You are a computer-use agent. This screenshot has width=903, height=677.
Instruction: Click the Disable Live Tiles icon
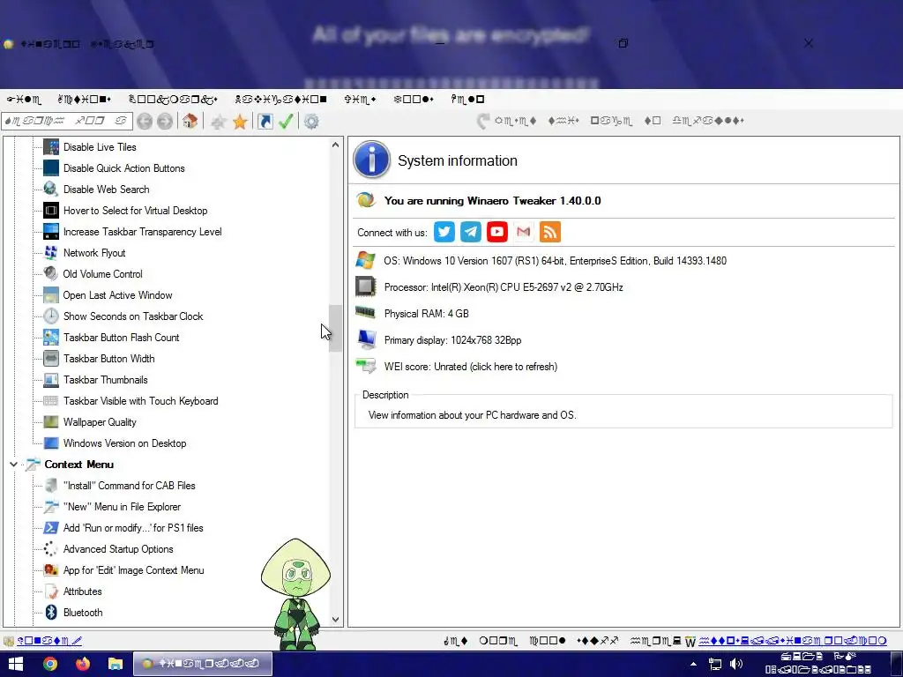tap(50, 147)
